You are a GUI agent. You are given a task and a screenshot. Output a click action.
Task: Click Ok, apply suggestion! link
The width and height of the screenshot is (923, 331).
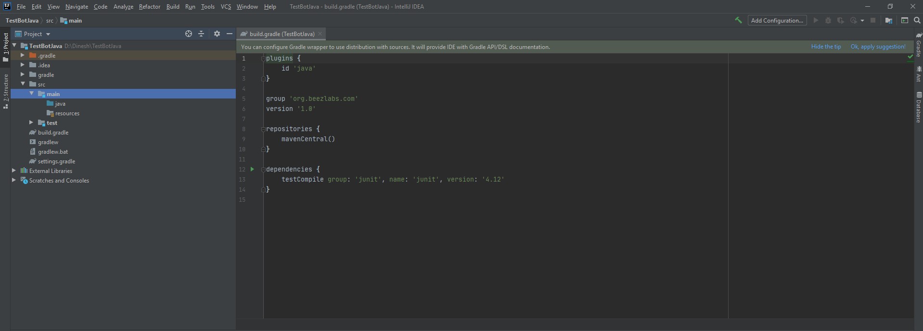tap(878, 47)
